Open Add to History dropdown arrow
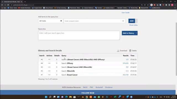 (x=136, y=33)
